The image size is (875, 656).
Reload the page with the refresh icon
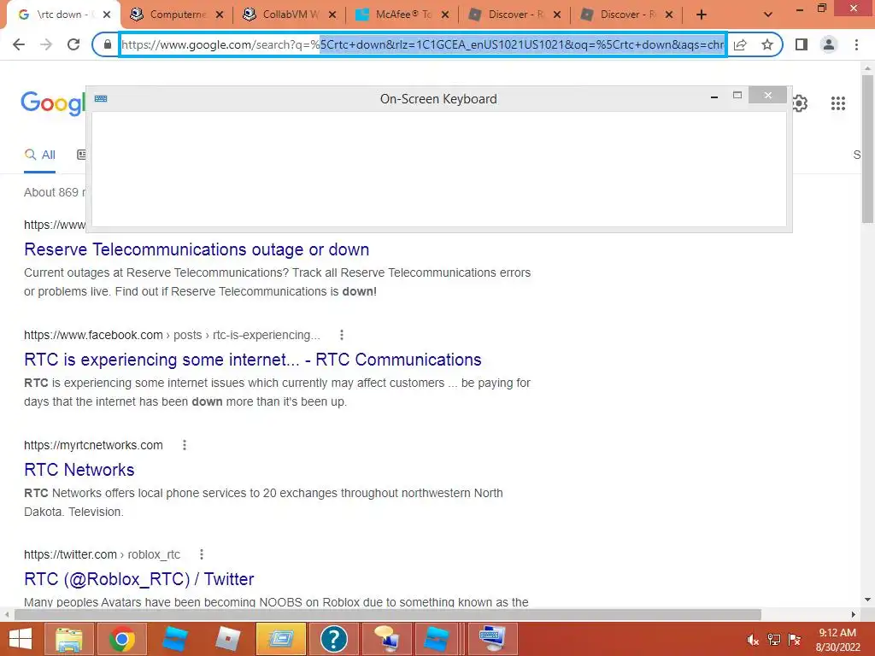click(73, 44)
